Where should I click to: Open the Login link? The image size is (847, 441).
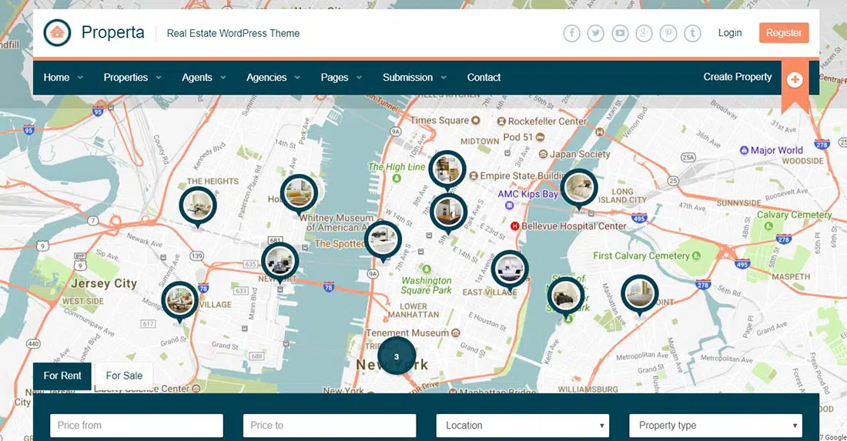click(729, 33)
